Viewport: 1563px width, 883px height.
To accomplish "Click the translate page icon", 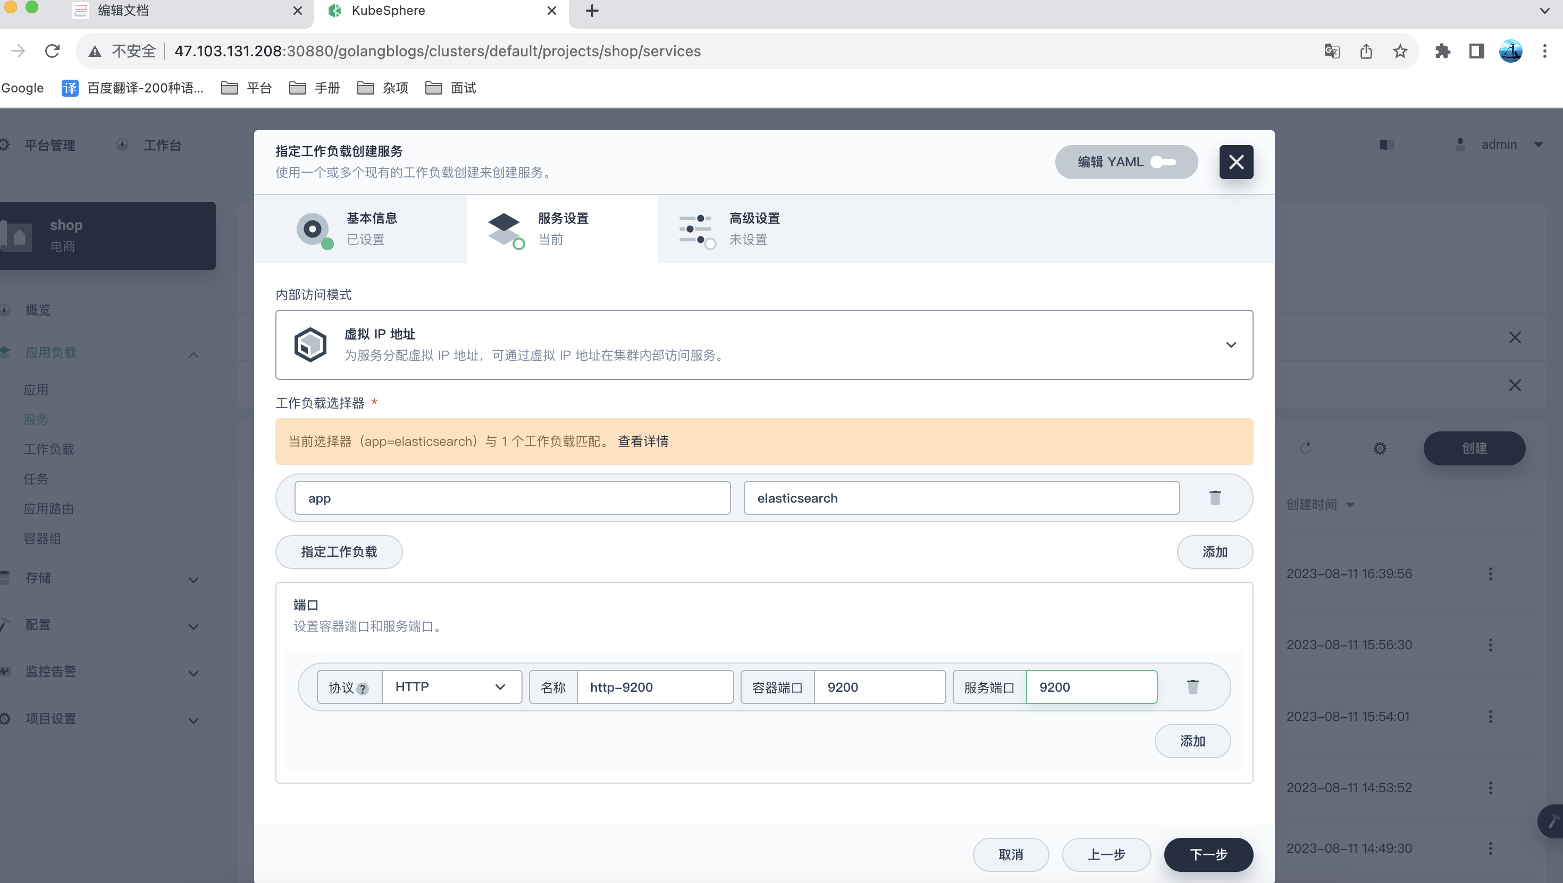I will [1331, 51].
